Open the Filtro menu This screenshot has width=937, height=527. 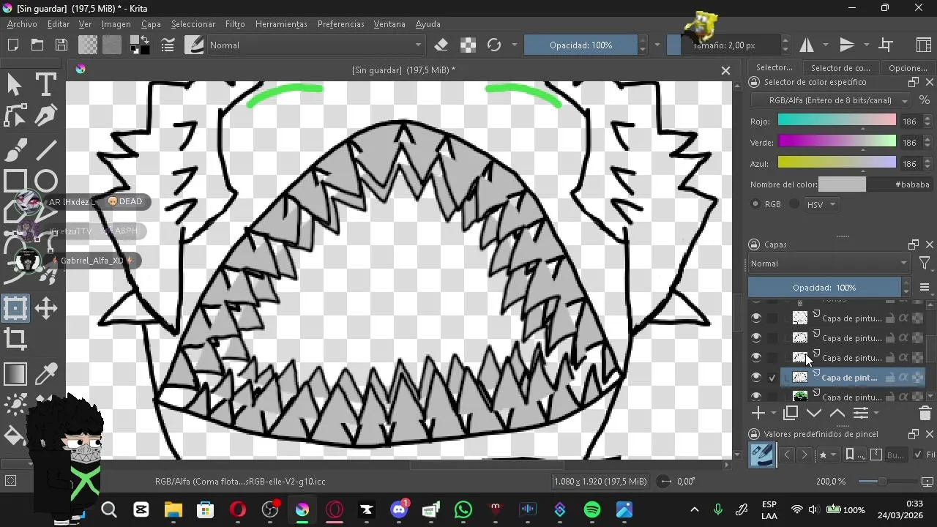[x=235, y=24]
